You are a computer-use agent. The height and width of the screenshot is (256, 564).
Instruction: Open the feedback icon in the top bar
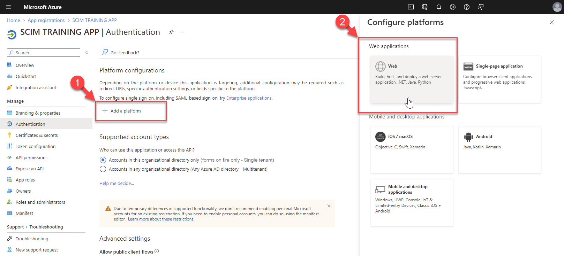tap(481, 7)
